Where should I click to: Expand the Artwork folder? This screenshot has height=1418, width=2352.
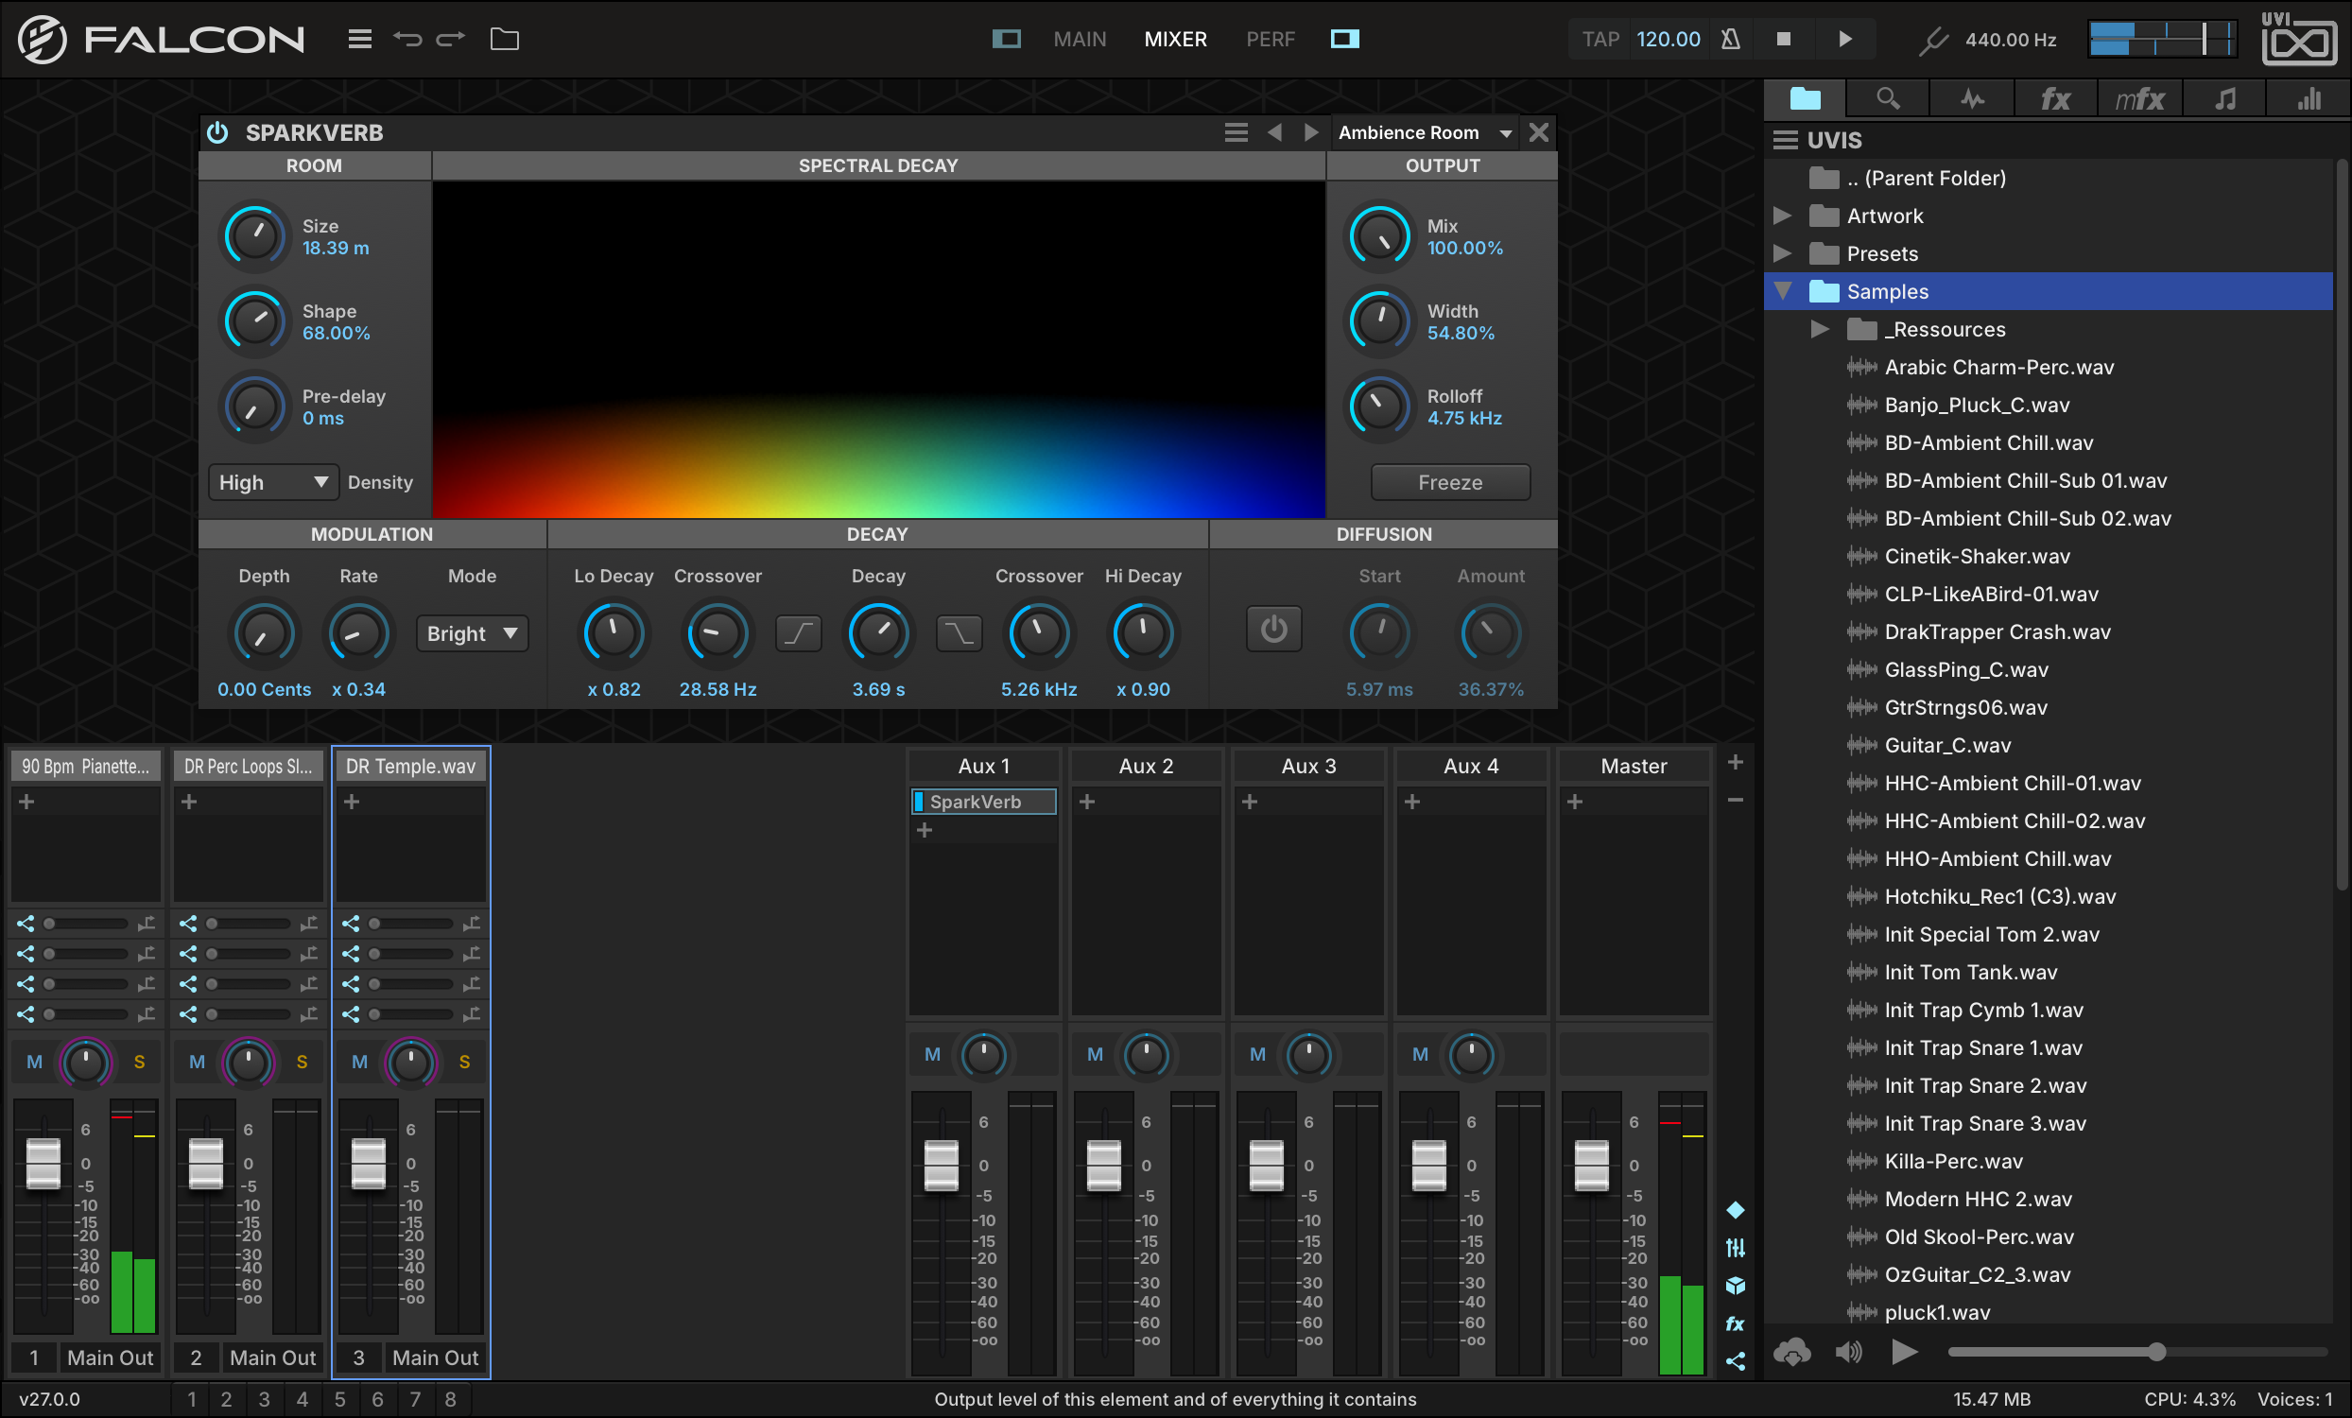coord(1781,216)
